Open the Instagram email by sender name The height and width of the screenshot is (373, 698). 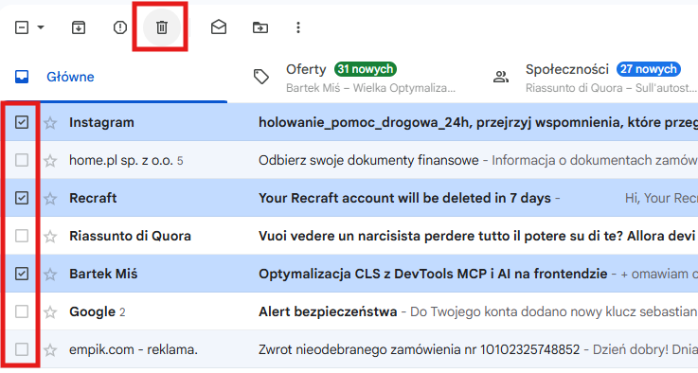tap(101, 122)
